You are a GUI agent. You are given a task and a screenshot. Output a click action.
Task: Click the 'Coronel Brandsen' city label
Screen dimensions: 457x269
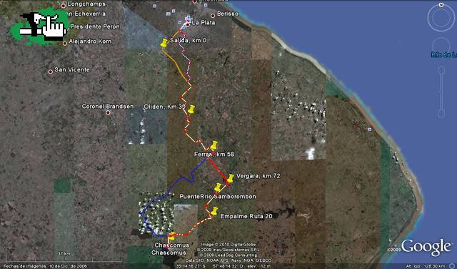(108, 107)
